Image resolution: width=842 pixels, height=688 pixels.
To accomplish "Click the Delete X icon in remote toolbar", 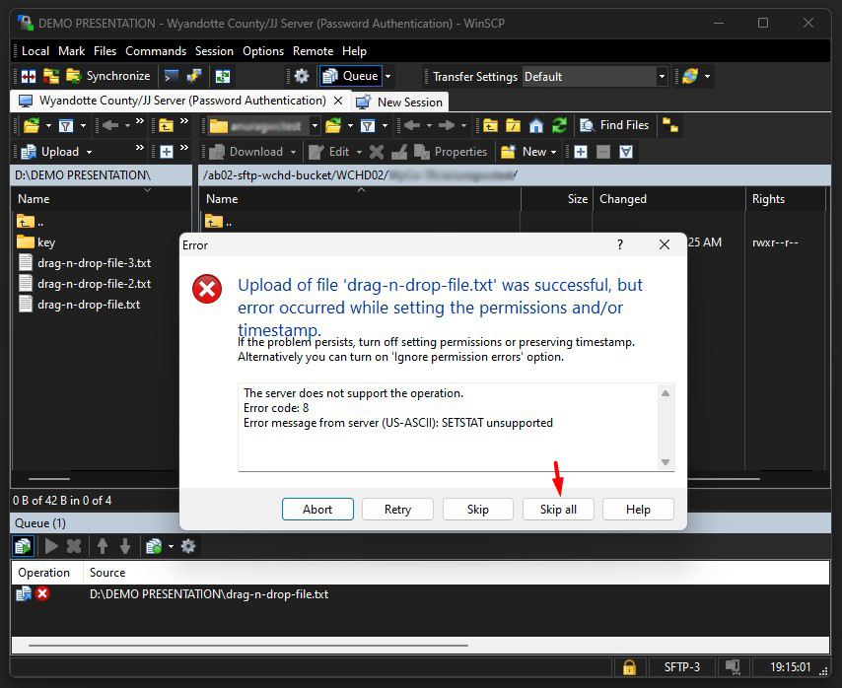I will click(377, 152).
